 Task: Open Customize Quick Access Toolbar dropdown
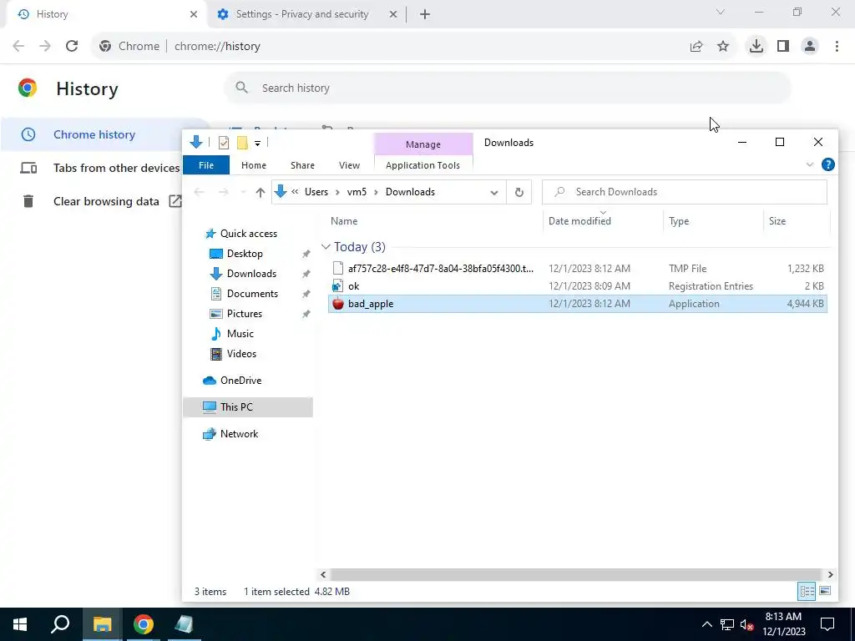(x=257, y=144)
